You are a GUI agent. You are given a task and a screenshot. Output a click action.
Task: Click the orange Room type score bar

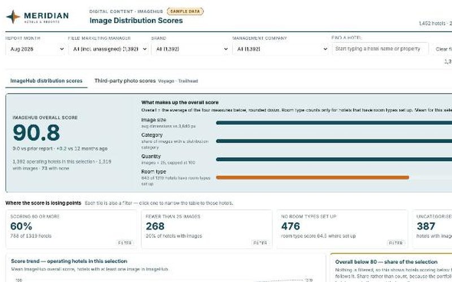tap(312, 178)
